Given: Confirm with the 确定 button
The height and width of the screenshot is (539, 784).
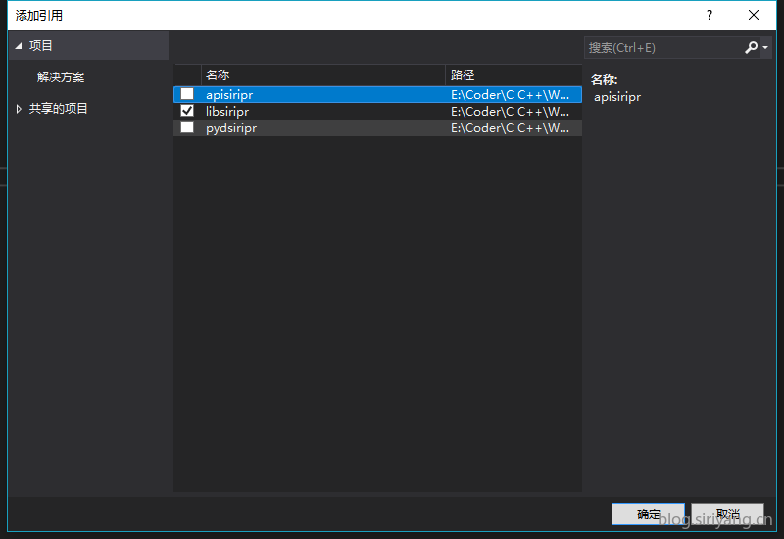Looking at the screenshot, I should pos(648,514).
